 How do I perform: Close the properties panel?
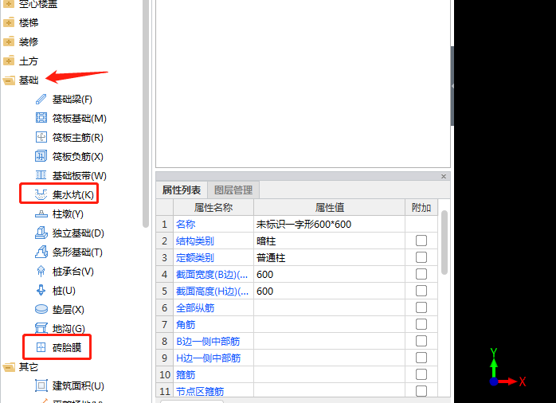(444, 176)
